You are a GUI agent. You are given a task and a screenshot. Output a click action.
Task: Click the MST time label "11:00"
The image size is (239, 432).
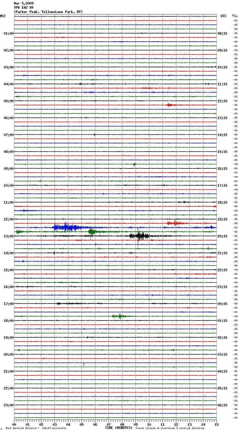[x=9, y=202]
